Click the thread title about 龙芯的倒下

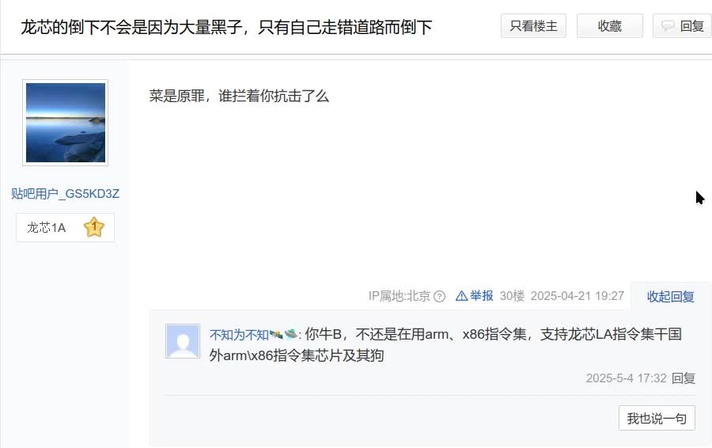pyautogui.click(x=226, y=27)
